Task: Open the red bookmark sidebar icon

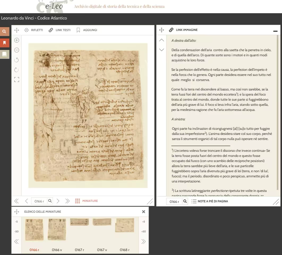Action: pos(4,43)
